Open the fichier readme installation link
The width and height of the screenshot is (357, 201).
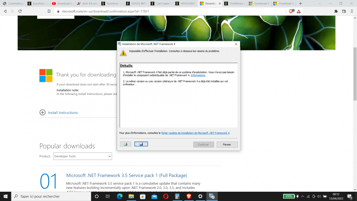195,133
